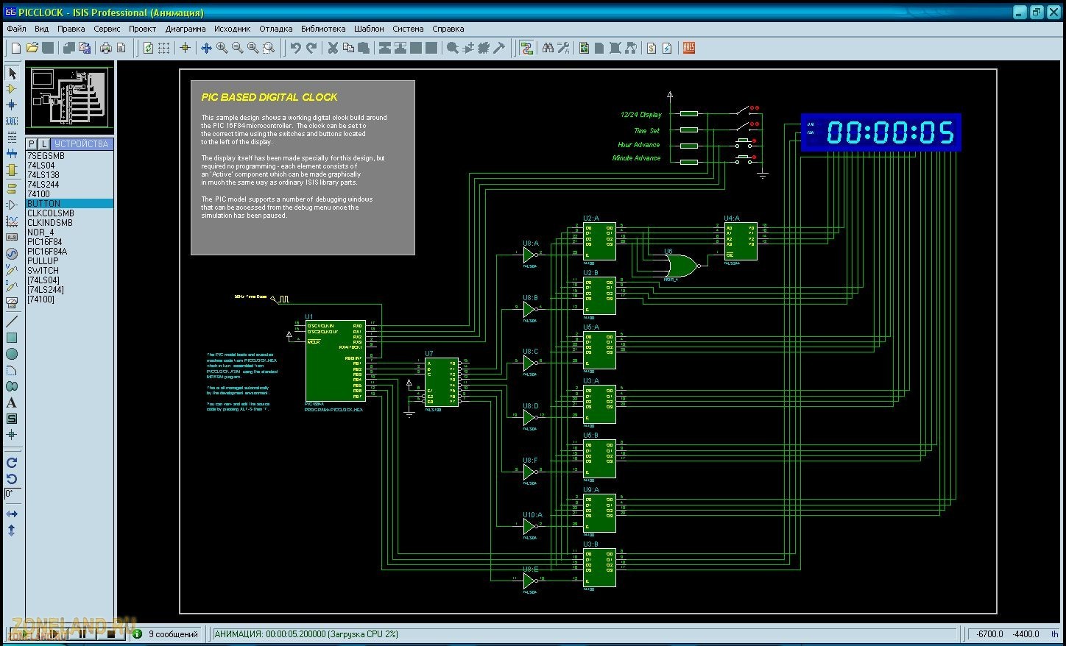Open the 9 сообщений message log
1066x646 pixels.
click(x=167, y=634)
